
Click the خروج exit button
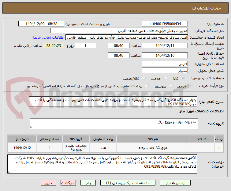pyautogui.click(x=48, y=183)
